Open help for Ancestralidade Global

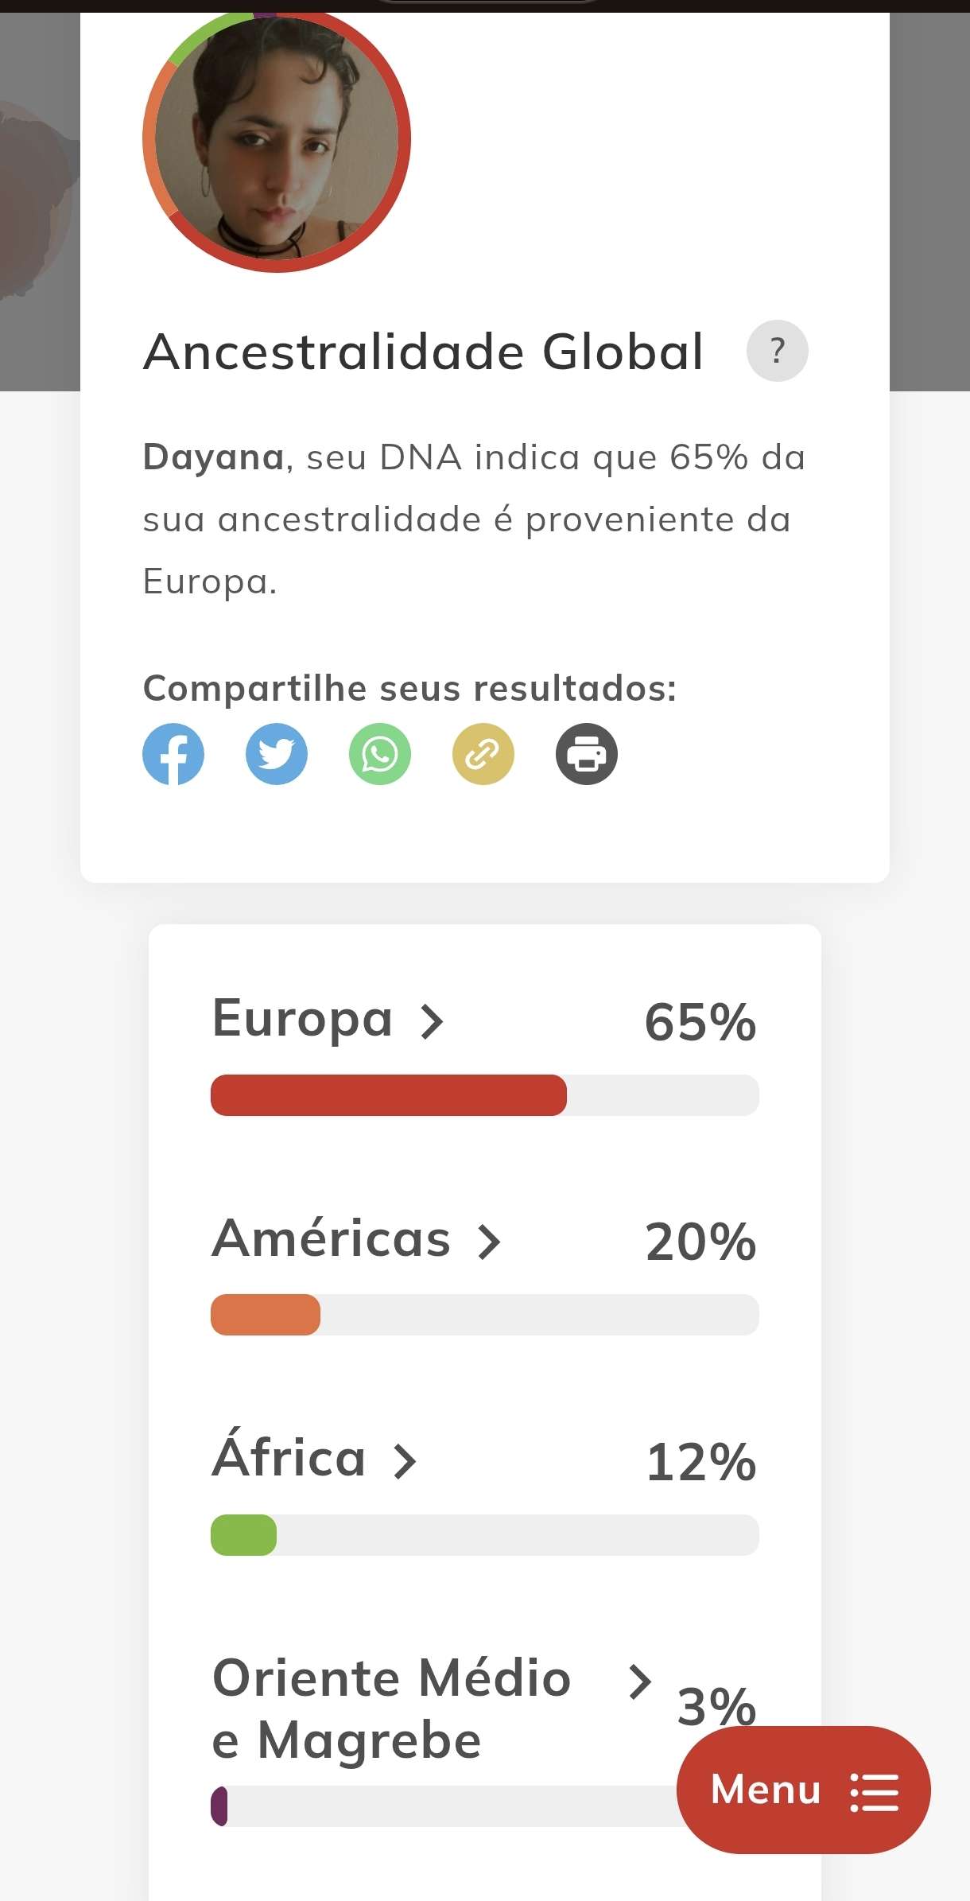point(778,351)
